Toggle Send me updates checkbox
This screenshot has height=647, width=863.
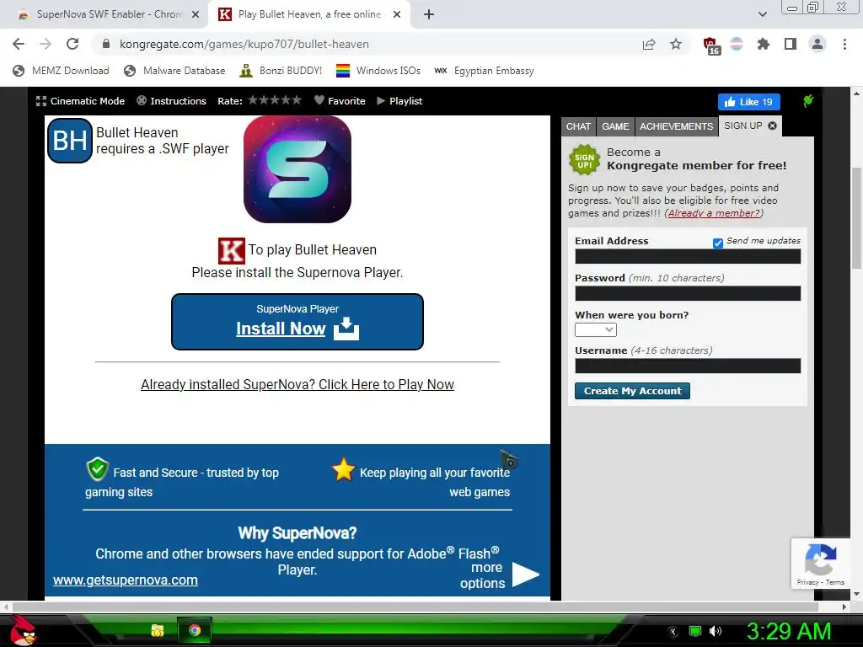718,243
